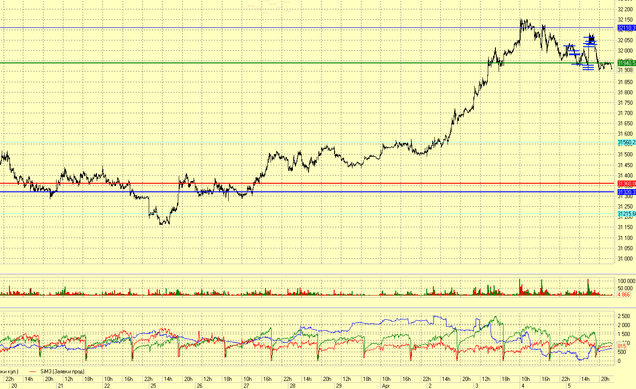This screenshot has height=389, width=636.
Task: Select the green 31940.5 level label
Action: (627, 63)
